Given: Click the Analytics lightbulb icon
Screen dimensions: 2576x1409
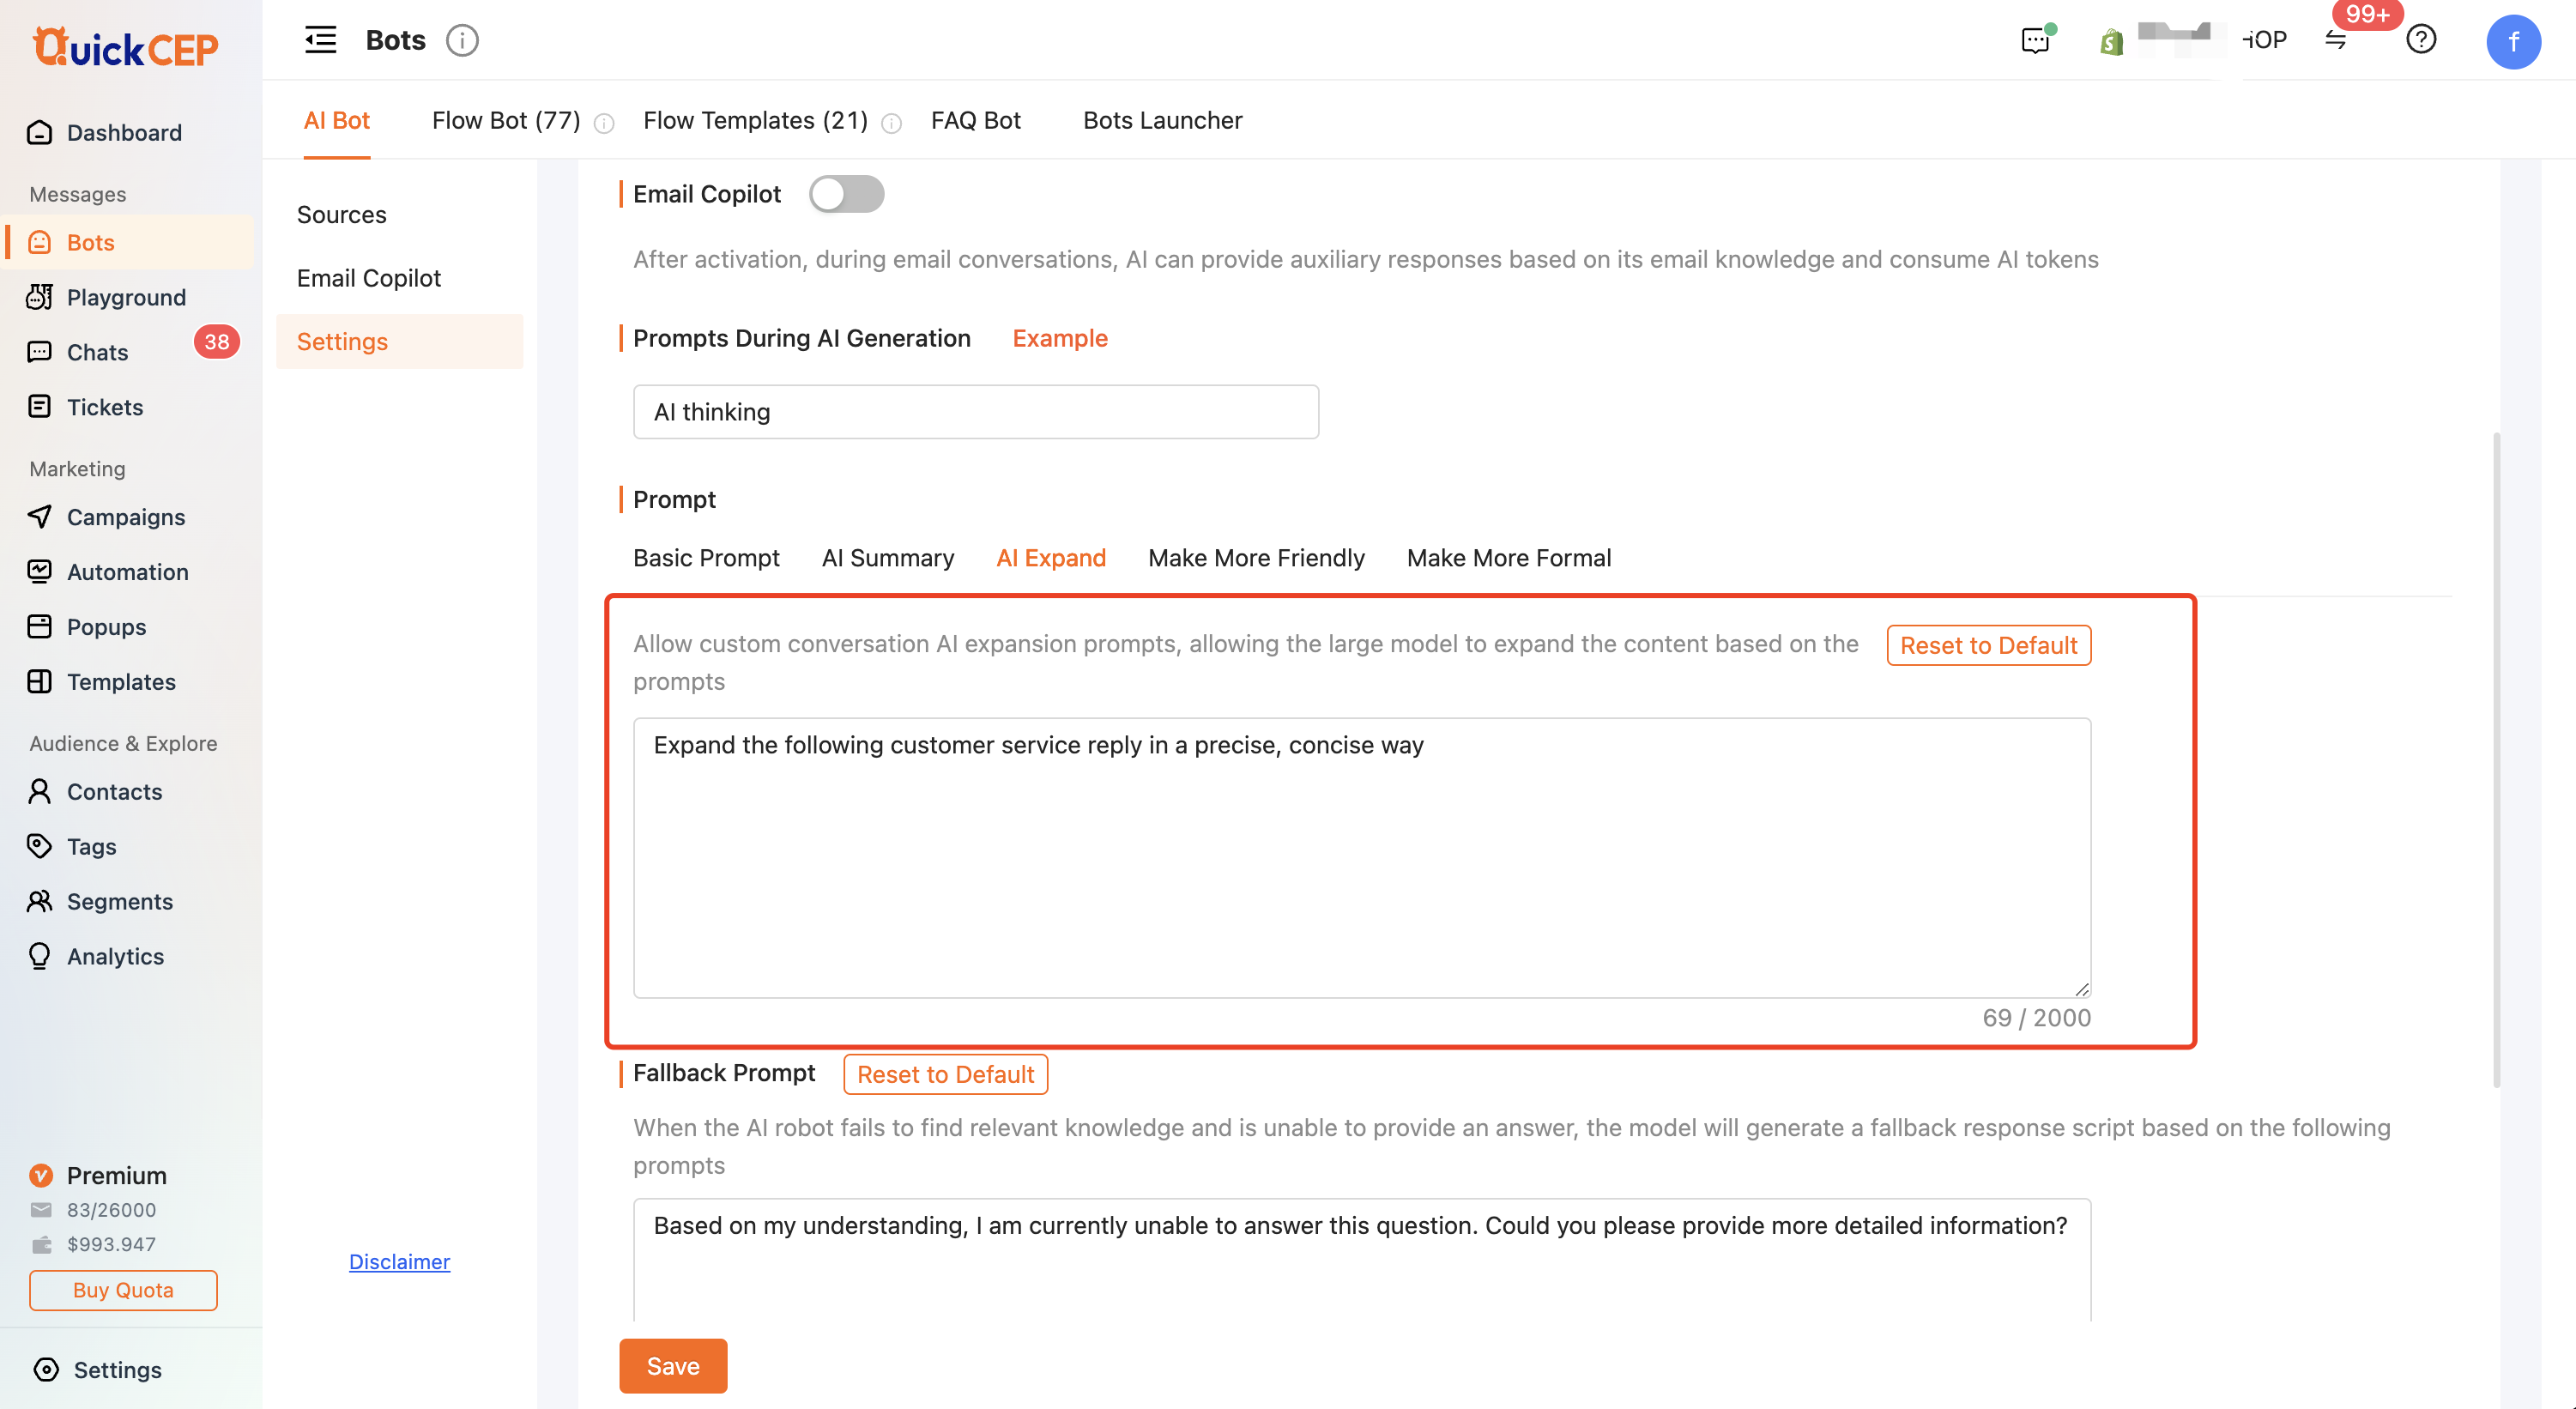Looking at the screenshot, I should click(x=40, y=957).
